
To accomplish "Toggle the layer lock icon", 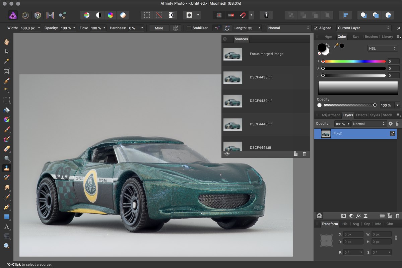I will click(x=397, y=124).
